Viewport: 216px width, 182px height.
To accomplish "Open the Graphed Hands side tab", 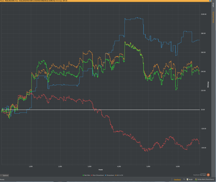I will pyautogui.click(x=213, y=17).
